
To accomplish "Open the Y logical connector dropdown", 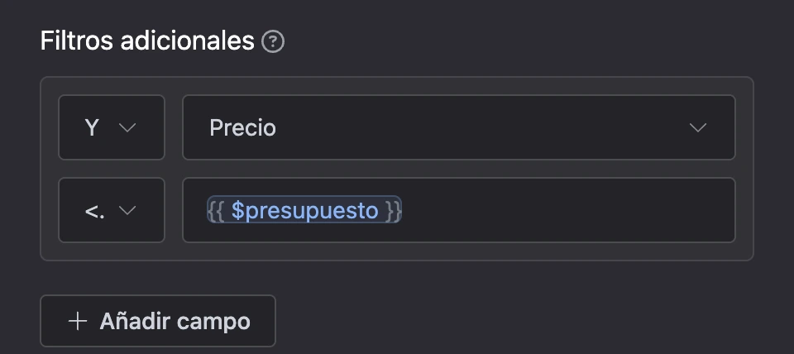I will pos(112,127).
